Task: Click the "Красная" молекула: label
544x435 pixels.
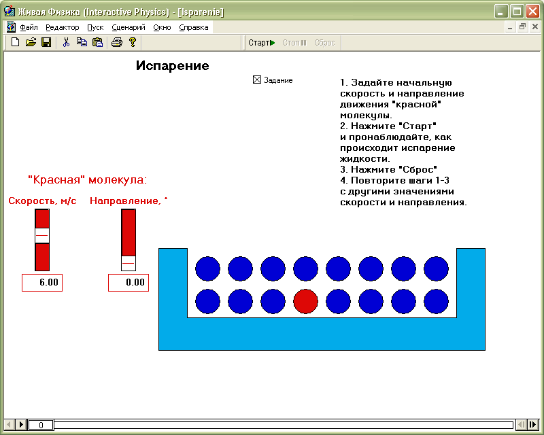Action: tap(88, 179)
